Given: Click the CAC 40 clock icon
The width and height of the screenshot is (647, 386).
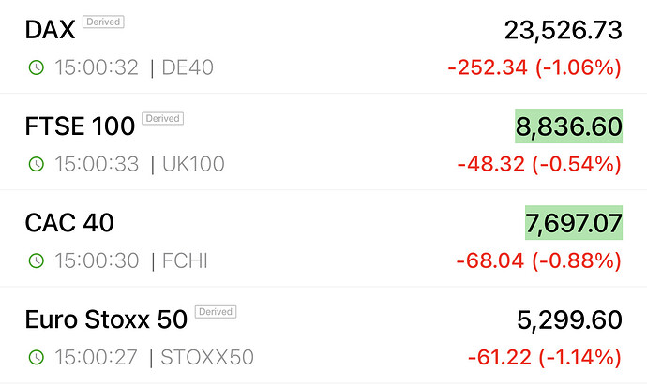Looking at the screenshot, I should click(x=36, y=260).
